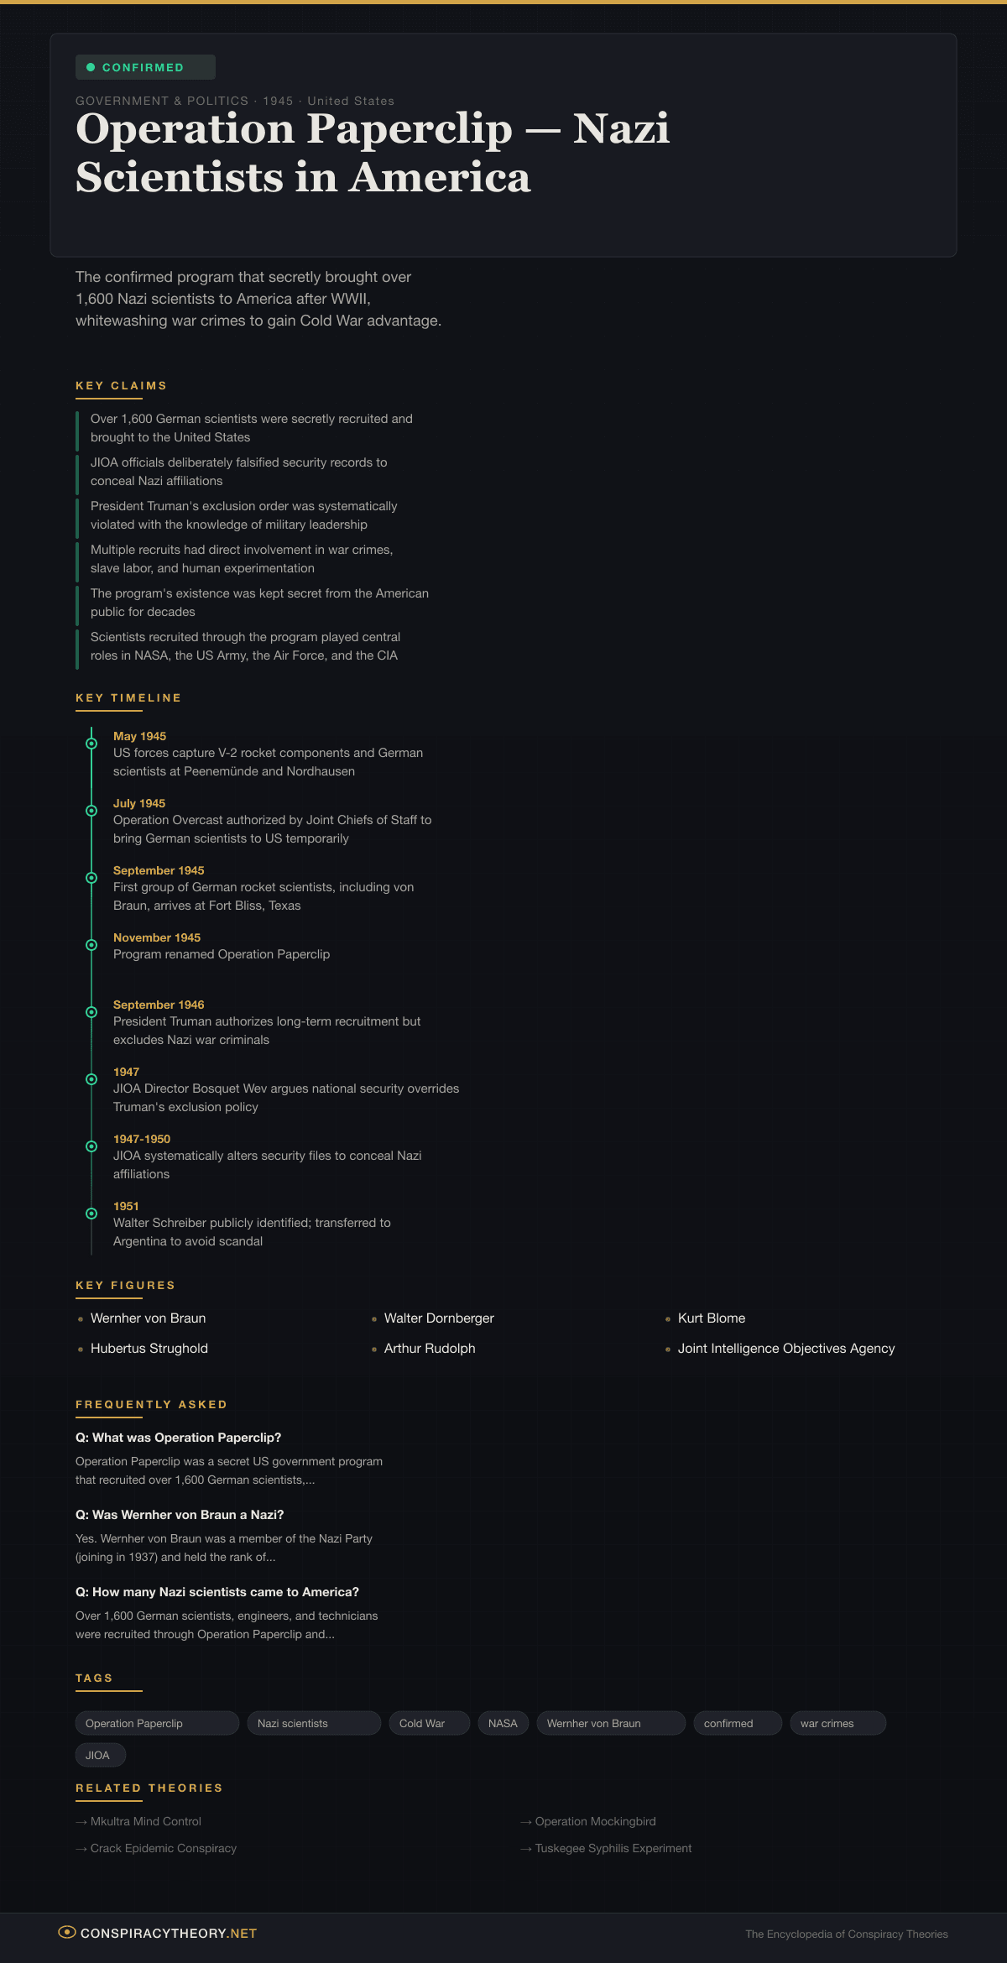The width and height of the screenshot is (1007, 1963).
Task: Click the NASA tag pill
Action: pos(503,1723)
